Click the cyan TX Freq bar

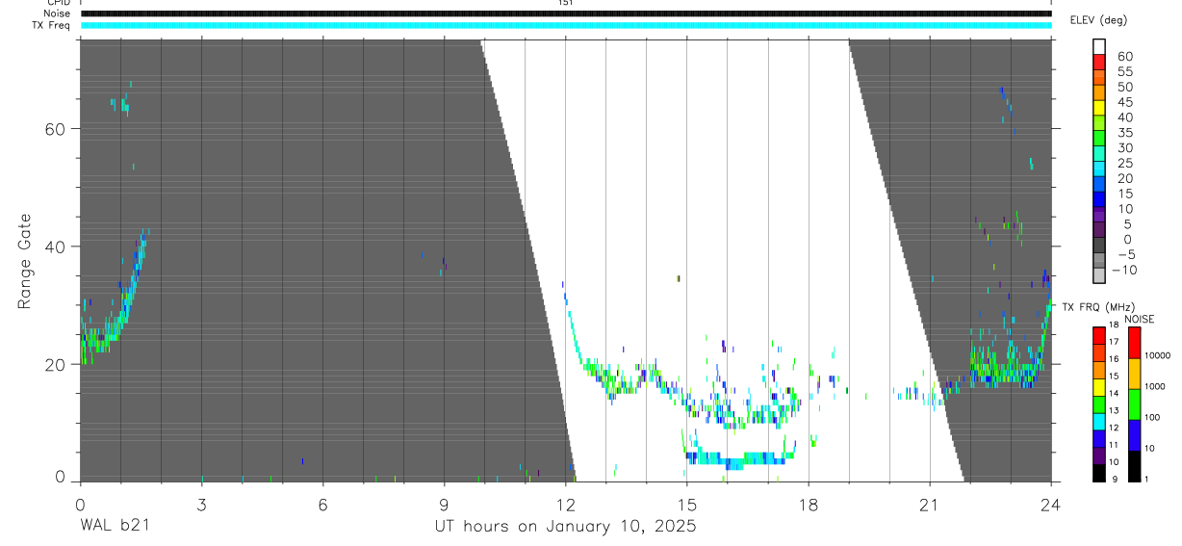[x=566, y=25]
